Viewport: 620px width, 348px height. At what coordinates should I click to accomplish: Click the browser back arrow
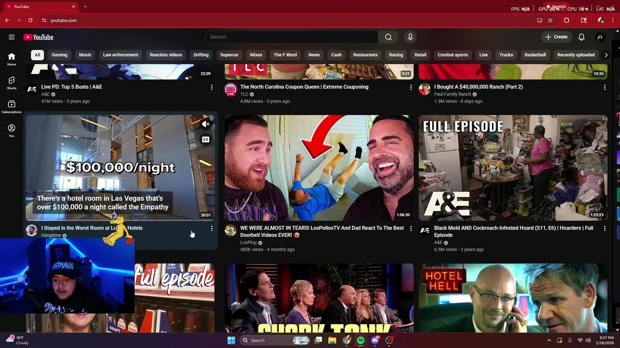(x=7, y=20)
